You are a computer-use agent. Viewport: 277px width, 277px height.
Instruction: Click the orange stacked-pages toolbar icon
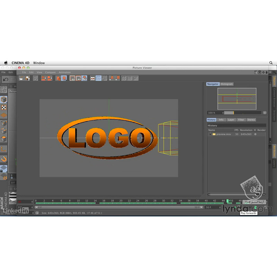pyautogui.click(x=58, y=78)
